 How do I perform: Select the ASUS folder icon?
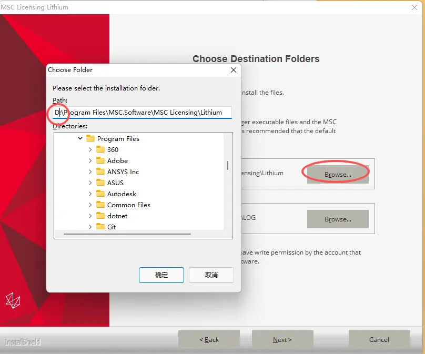pyautogui.click(x=100, y=183)
